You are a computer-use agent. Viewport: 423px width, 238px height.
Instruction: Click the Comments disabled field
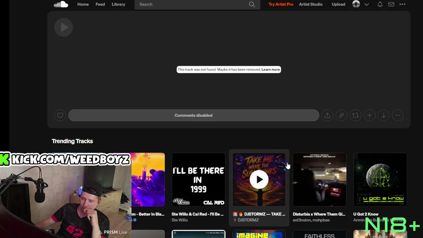click(194, 115)
